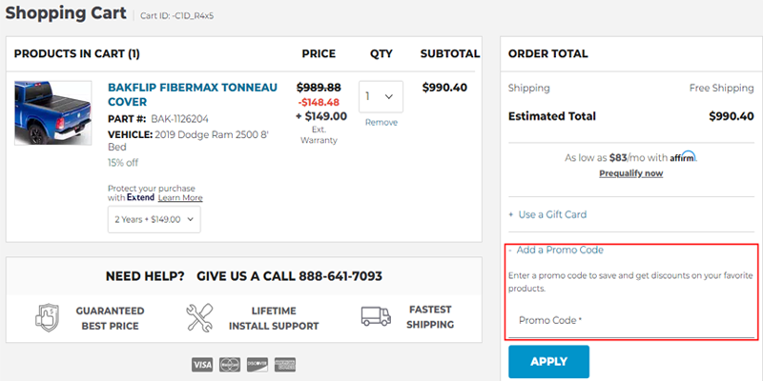Viewport: 763px width, 381px height.
Task: Click the ORDER TOTAL header
Action: tap(547, 54)
